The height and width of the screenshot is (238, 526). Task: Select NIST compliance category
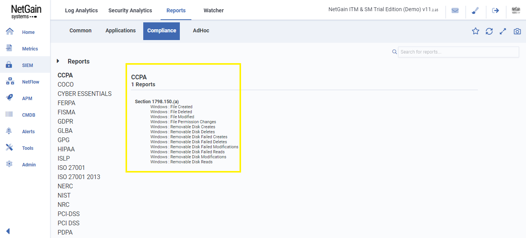[64, 195]
